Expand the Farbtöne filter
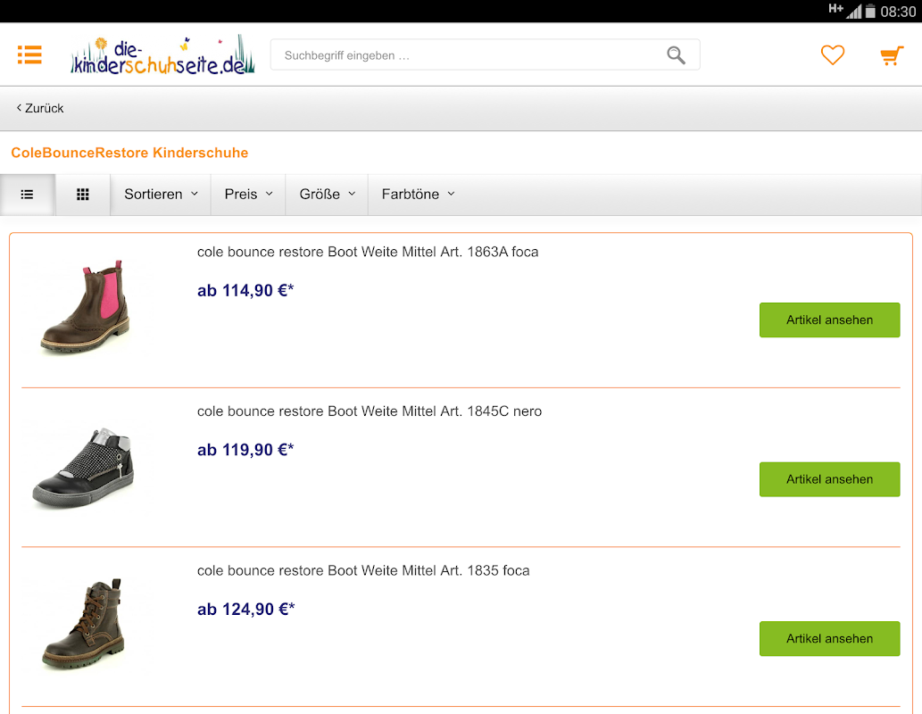922x714 pixels. (x=418, y=195)
